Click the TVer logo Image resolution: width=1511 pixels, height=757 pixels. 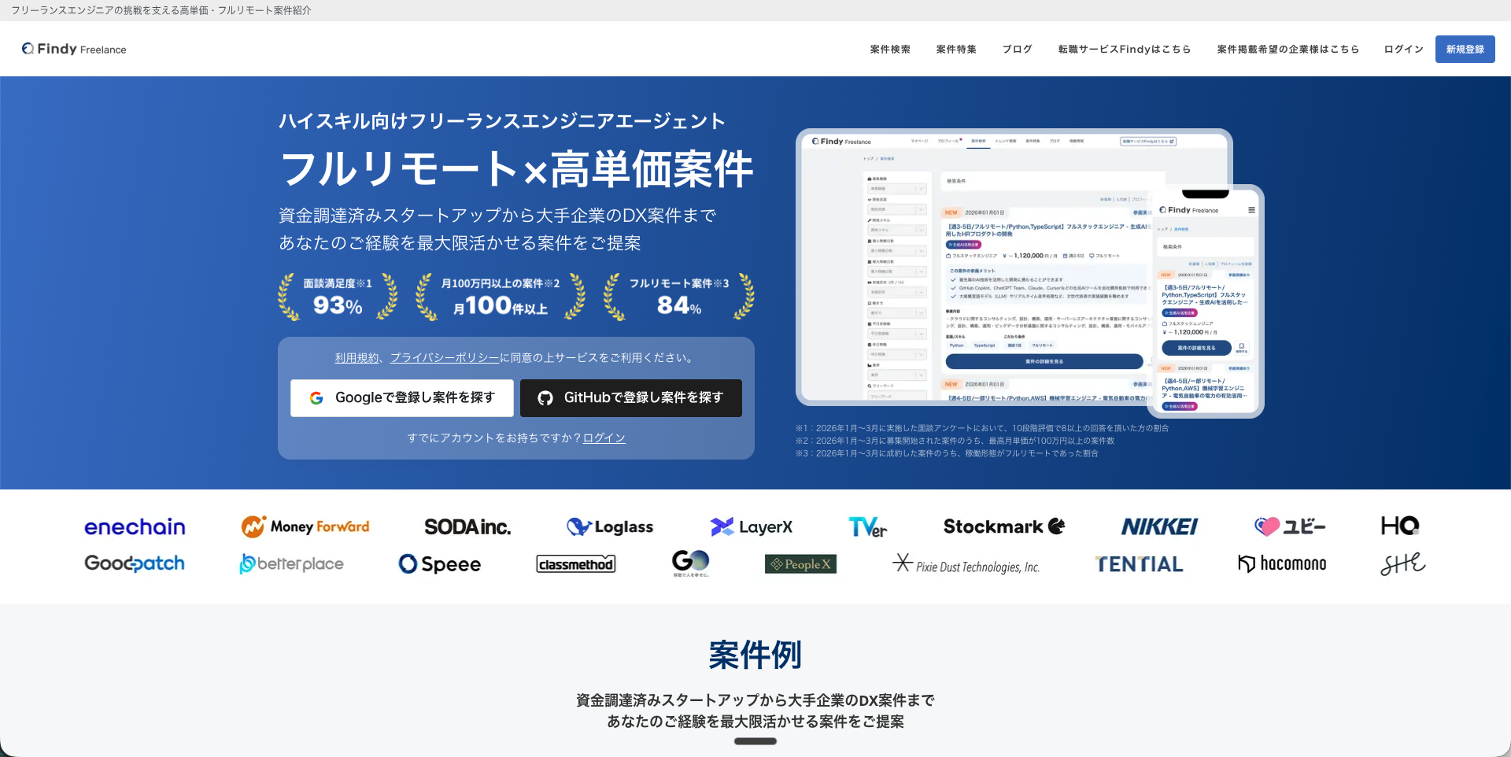868,526
